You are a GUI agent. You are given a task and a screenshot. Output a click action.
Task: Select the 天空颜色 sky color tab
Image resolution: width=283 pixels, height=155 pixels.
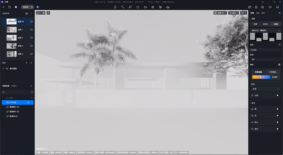273,72
